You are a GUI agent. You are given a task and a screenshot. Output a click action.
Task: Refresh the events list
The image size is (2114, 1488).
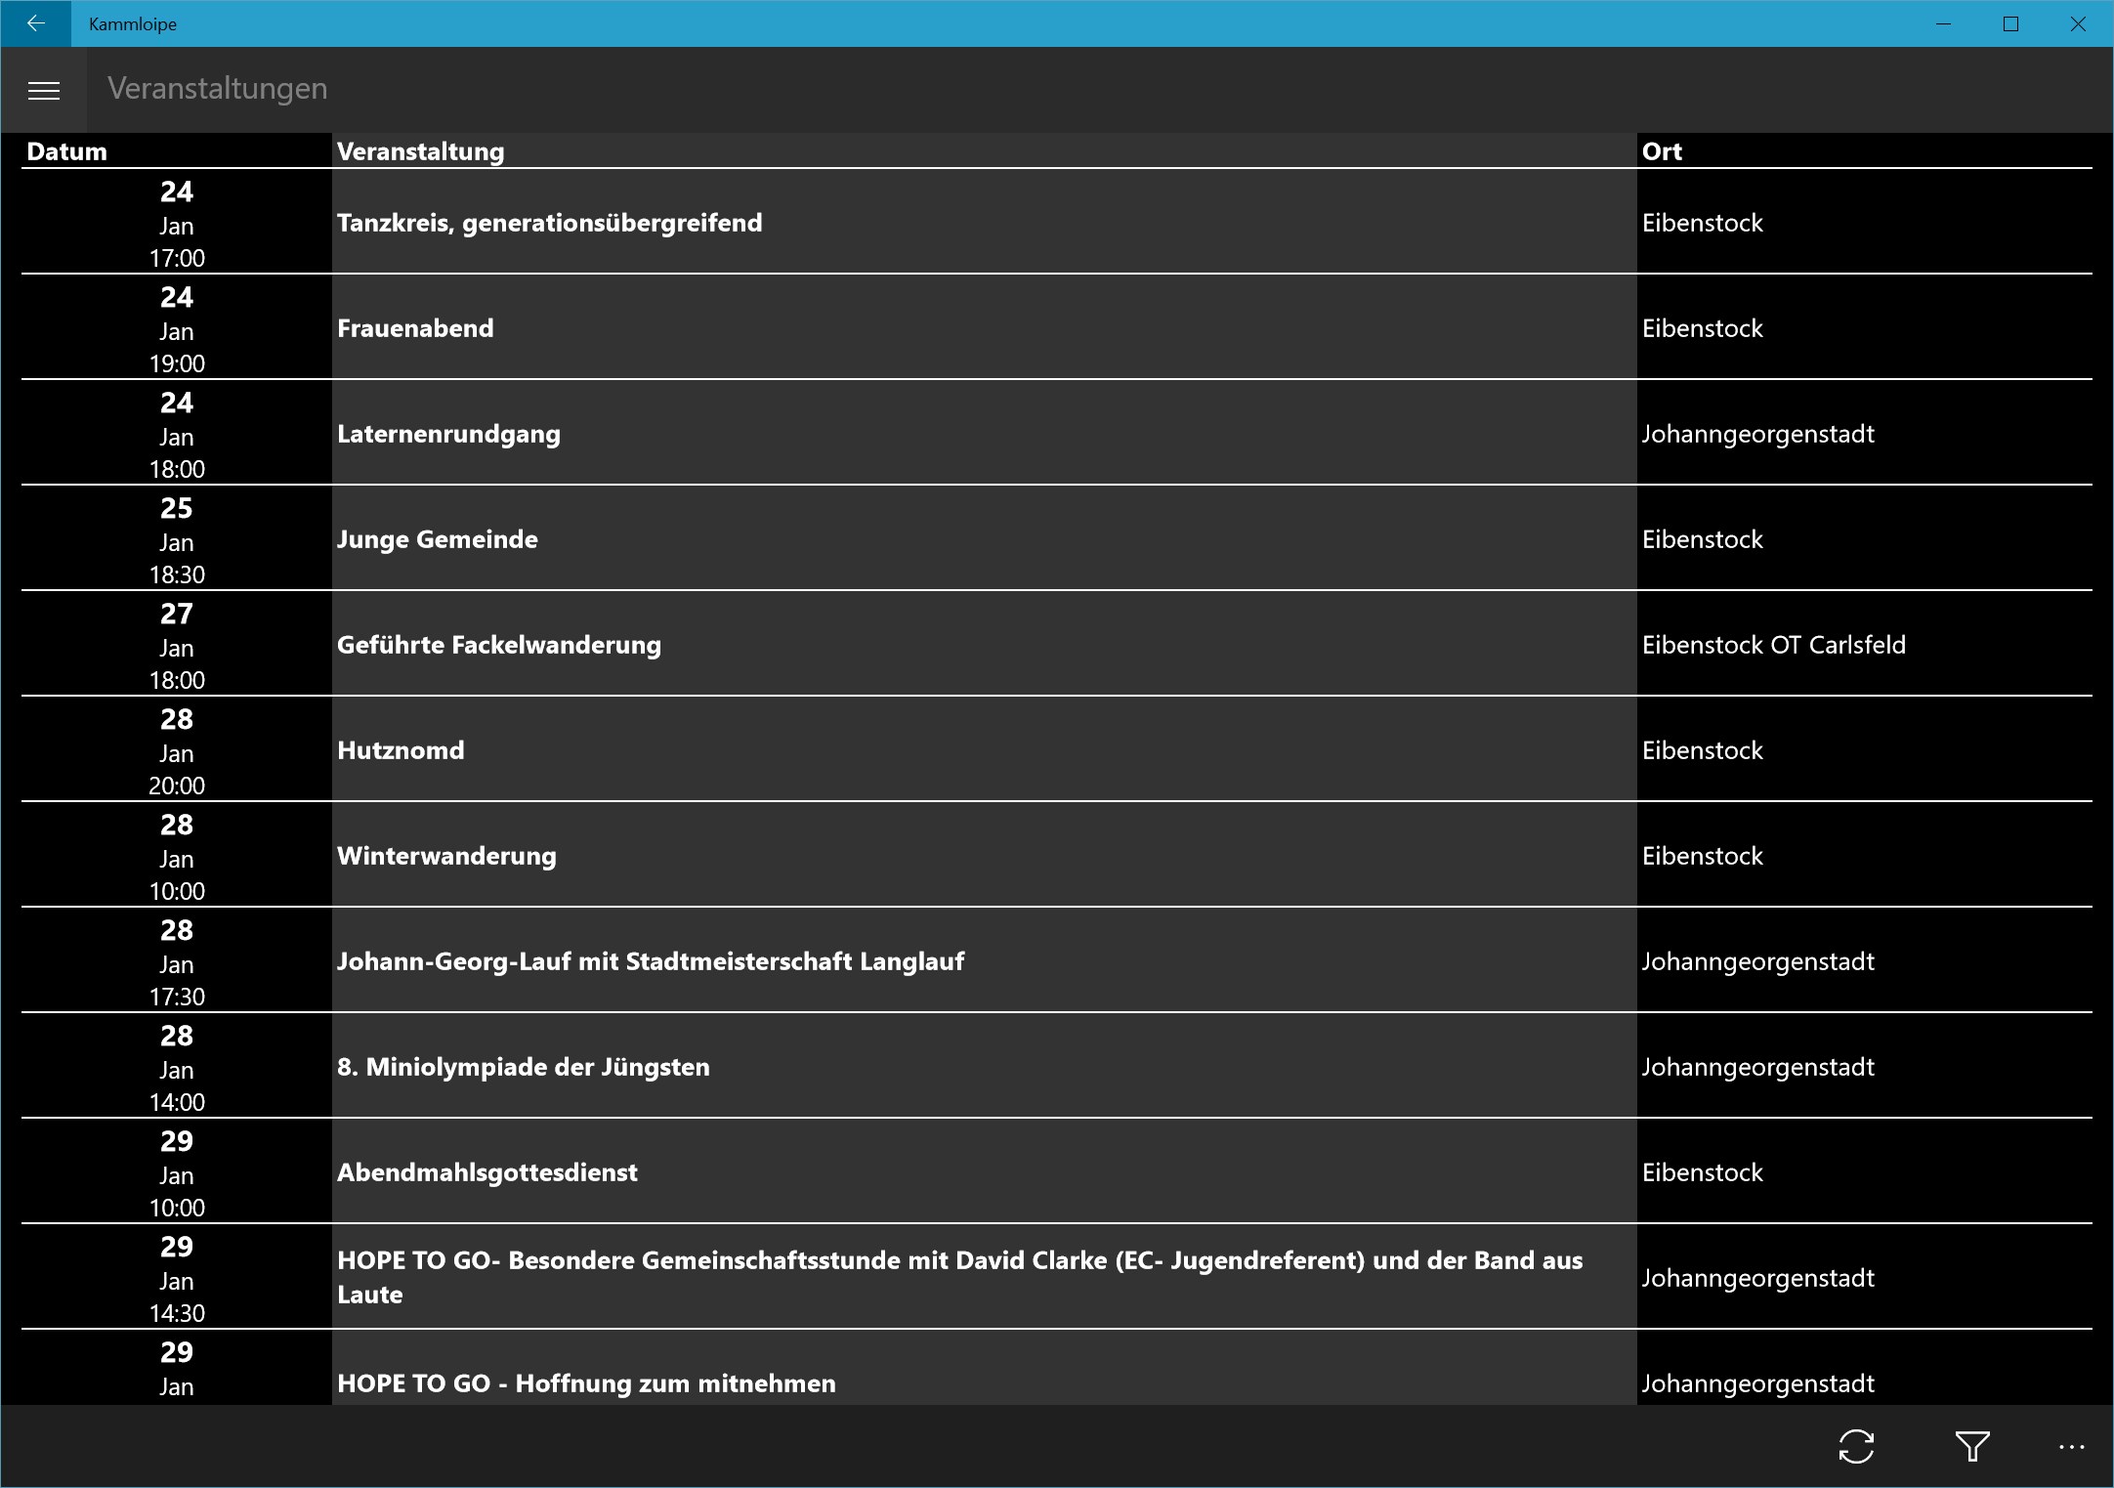coord(1855,1446)
